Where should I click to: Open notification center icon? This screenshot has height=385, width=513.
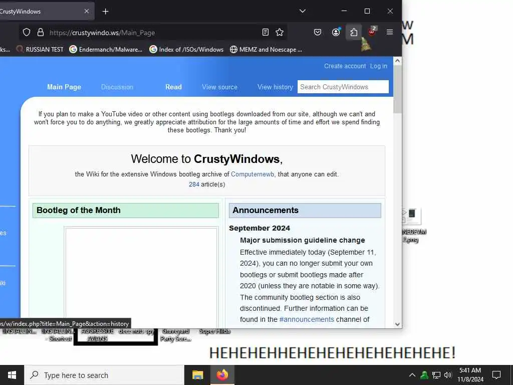tap(496, 375)
